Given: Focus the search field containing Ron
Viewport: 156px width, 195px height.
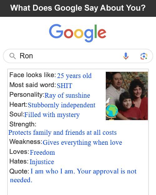Looking at the screenshot, I should pyautogui.click(x=78, y=56).
